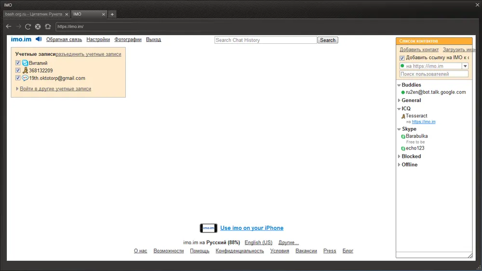This screenshot has height=271, width=482.
Task: Collapse the Buddies group
Action: tap(399, 85)
